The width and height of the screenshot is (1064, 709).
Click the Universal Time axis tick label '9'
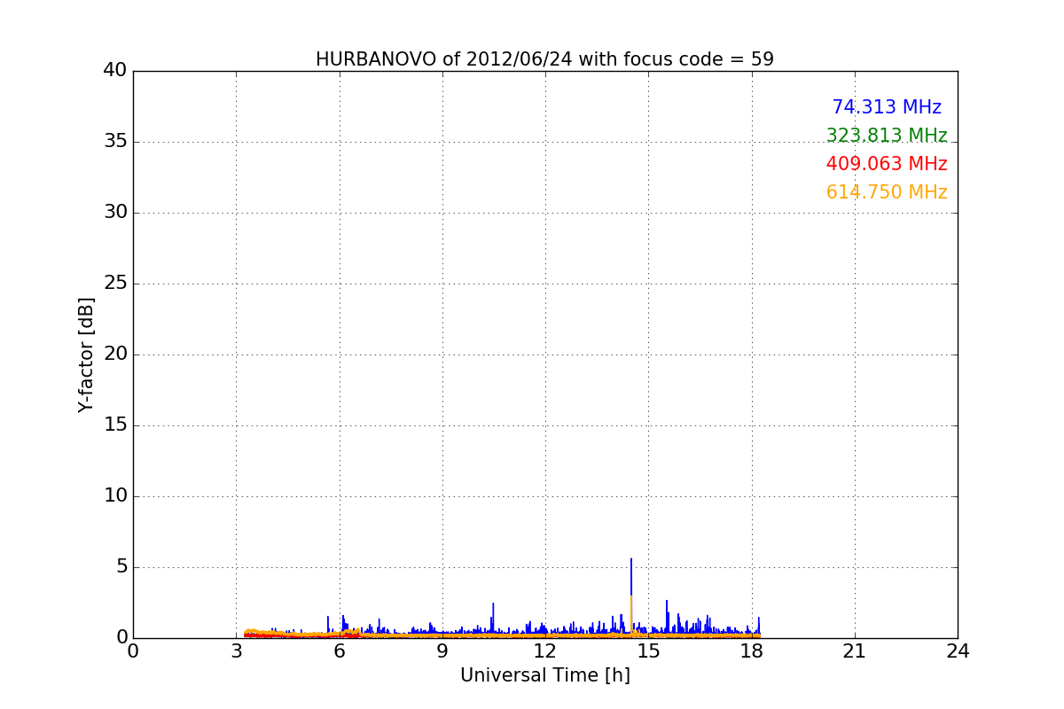442,651
